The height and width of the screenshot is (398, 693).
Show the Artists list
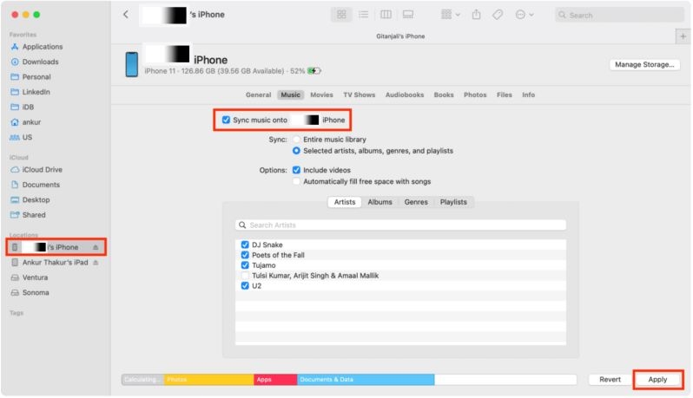[344, 202]
